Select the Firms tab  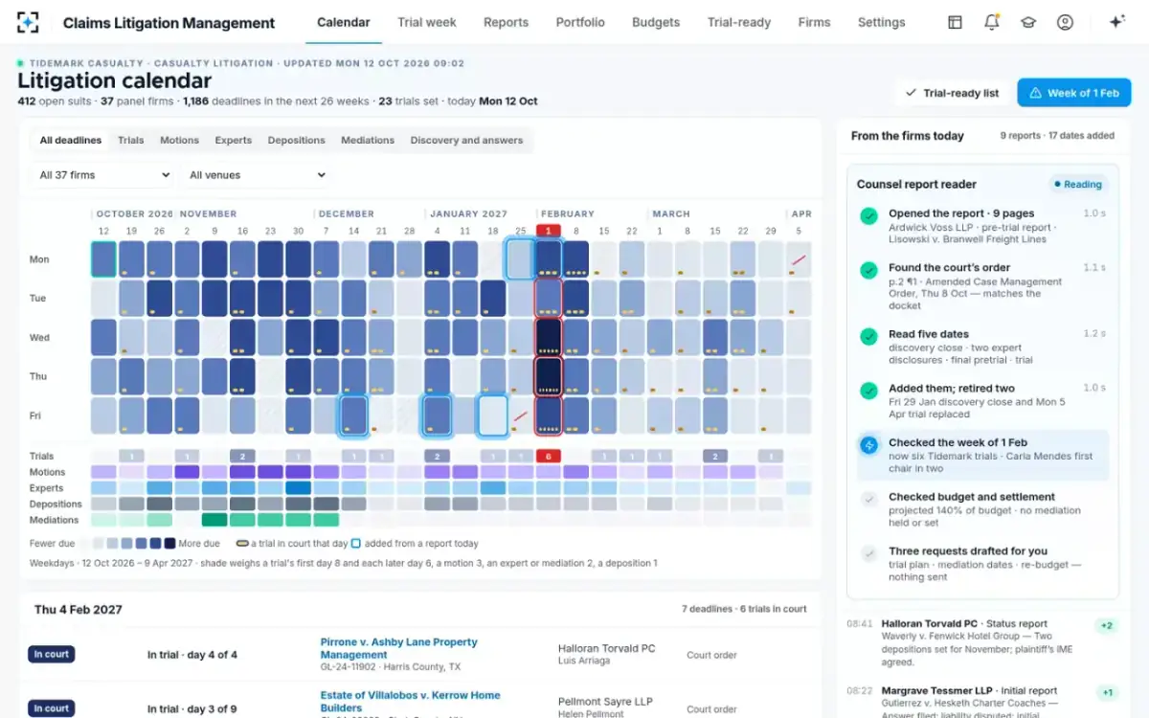pyautogui.click(x=814, y=22)
